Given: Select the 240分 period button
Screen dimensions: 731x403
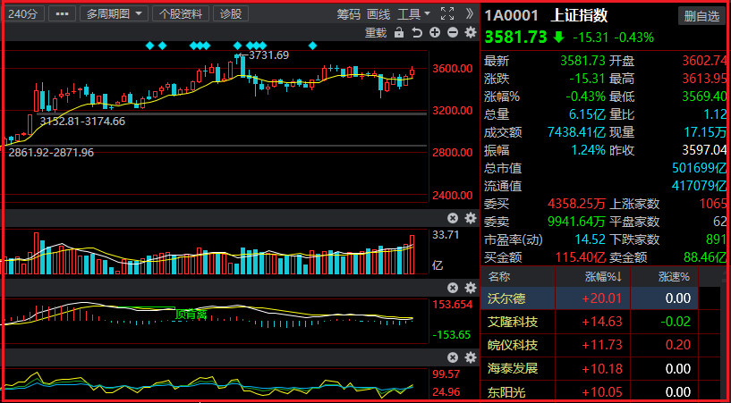Looking at the screenshot, I should pos(22,13).
